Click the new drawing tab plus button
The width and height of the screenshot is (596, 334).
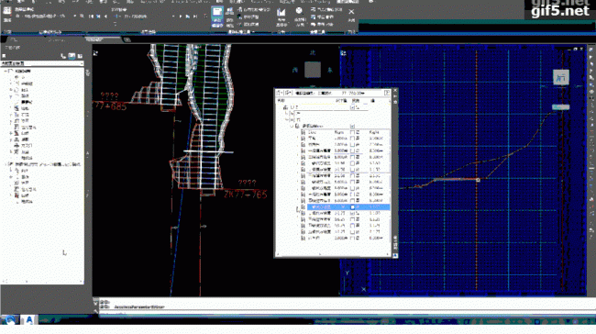(x=127, y=39)
